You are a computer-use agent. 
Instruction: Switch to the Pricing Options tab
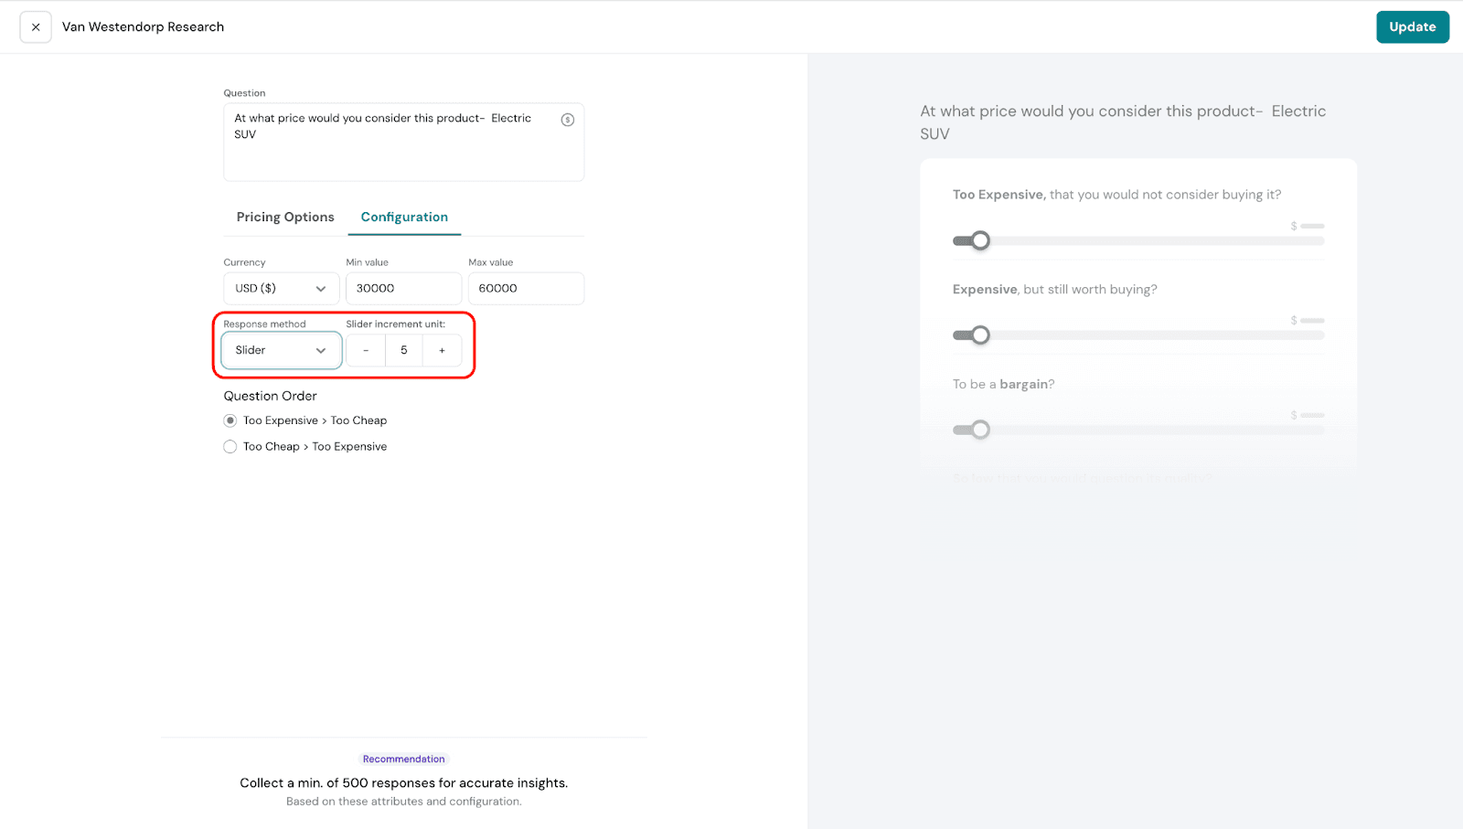(285, 217)
